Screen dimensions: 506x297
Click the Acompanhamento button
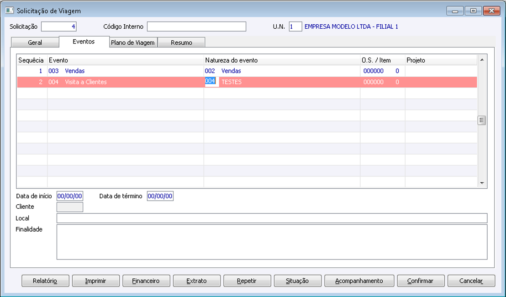point(359,281)
